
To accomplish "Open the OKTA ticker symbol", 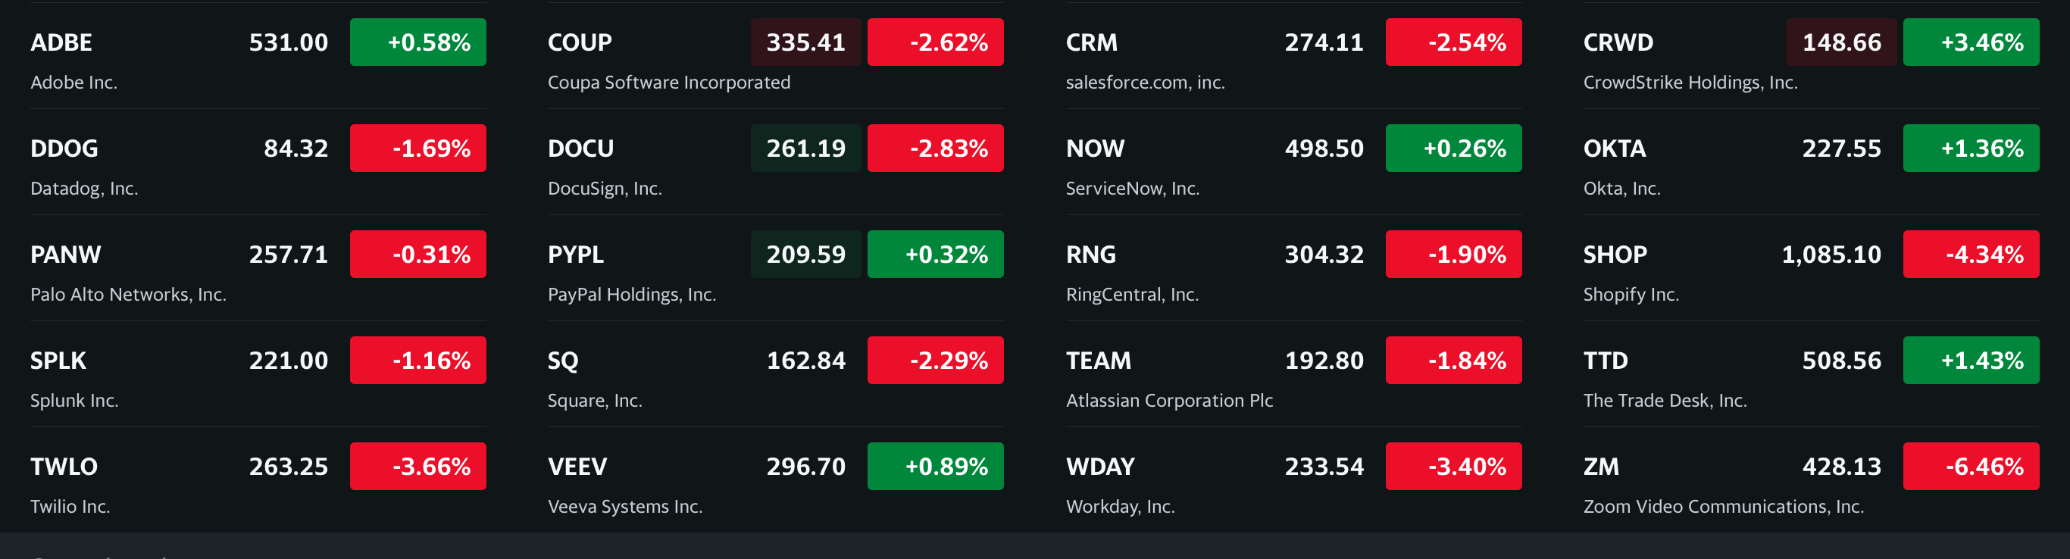I will (x=1614, y=148).
